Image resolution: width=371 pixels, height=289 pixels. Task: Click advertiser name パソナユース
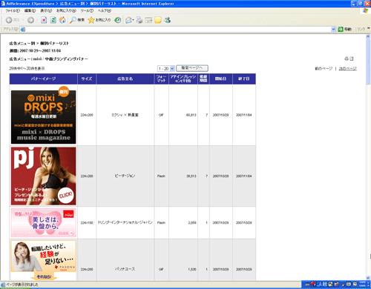125,269
